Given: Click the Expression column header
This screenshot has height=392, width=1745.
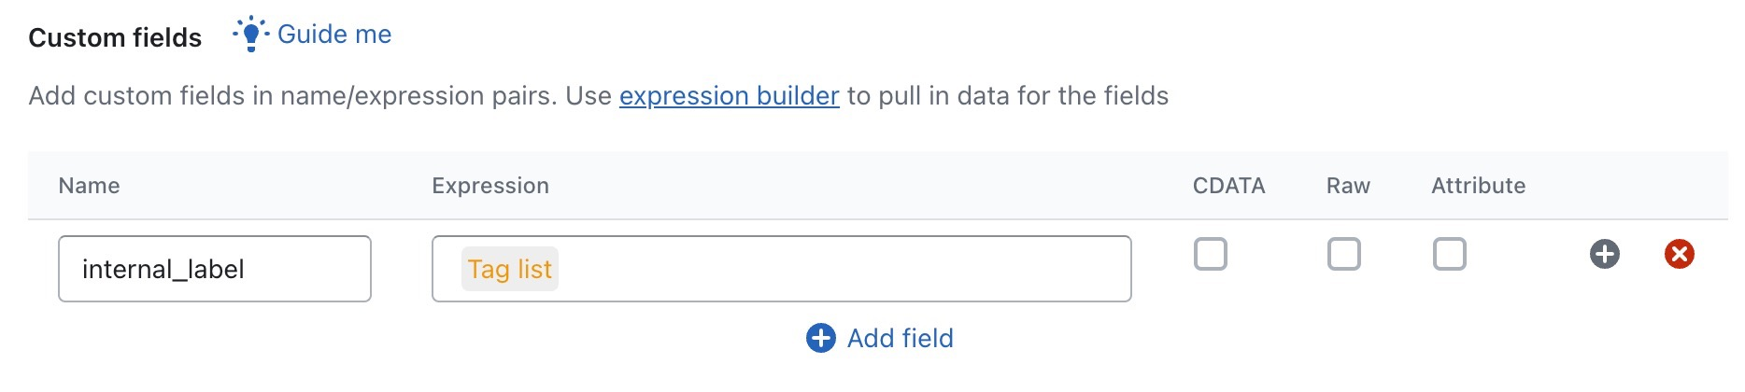Looking at the screenshot, I should point(489,186).
